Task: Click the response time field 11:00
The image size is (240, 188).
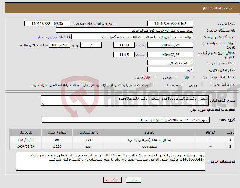Action: 124,45
